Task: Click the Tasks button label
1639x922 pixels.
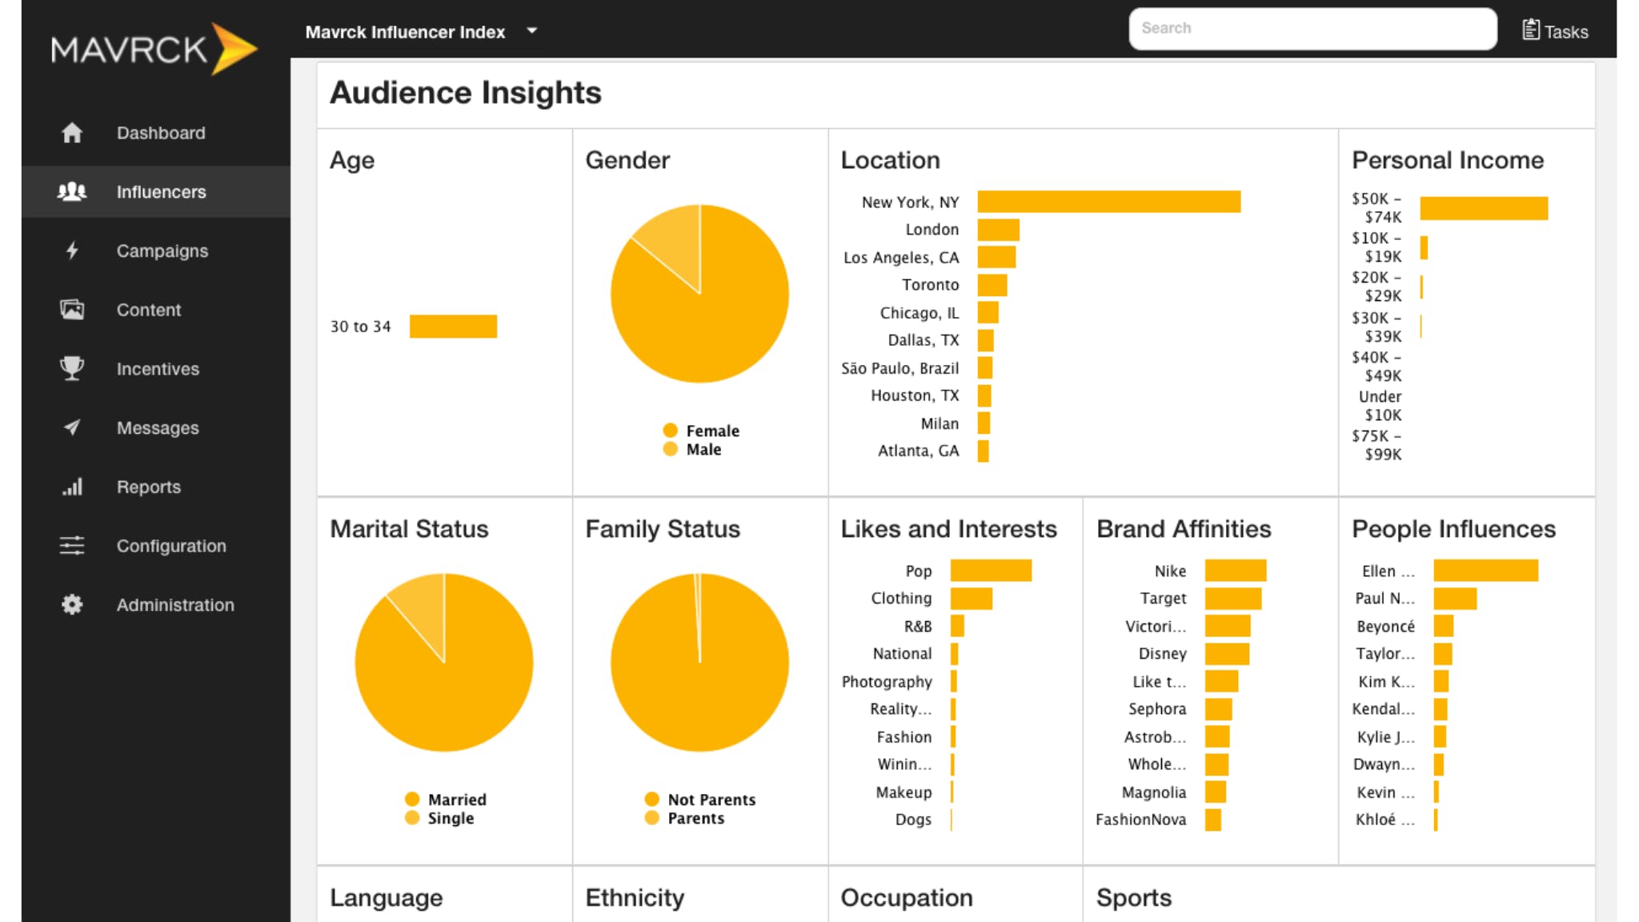Action: pos(1565,32)
